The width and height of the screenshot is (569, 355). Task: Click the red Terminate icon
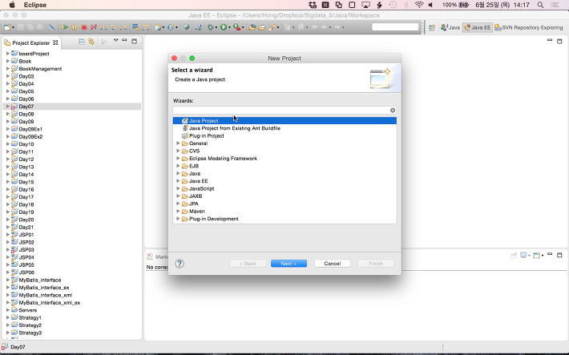[x=84, y=27]
